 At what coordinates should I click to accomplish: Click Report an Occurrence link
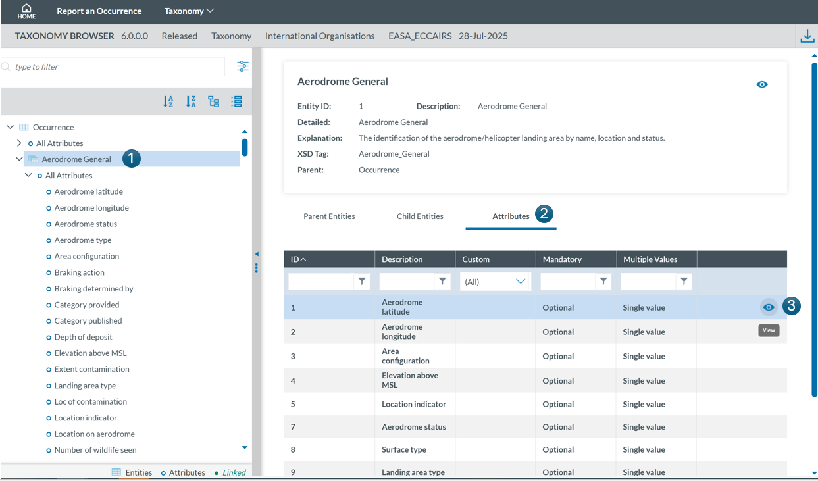click(99, 11)
